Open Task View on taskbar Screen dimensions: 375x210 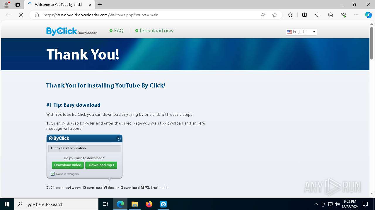coord(105,204)
